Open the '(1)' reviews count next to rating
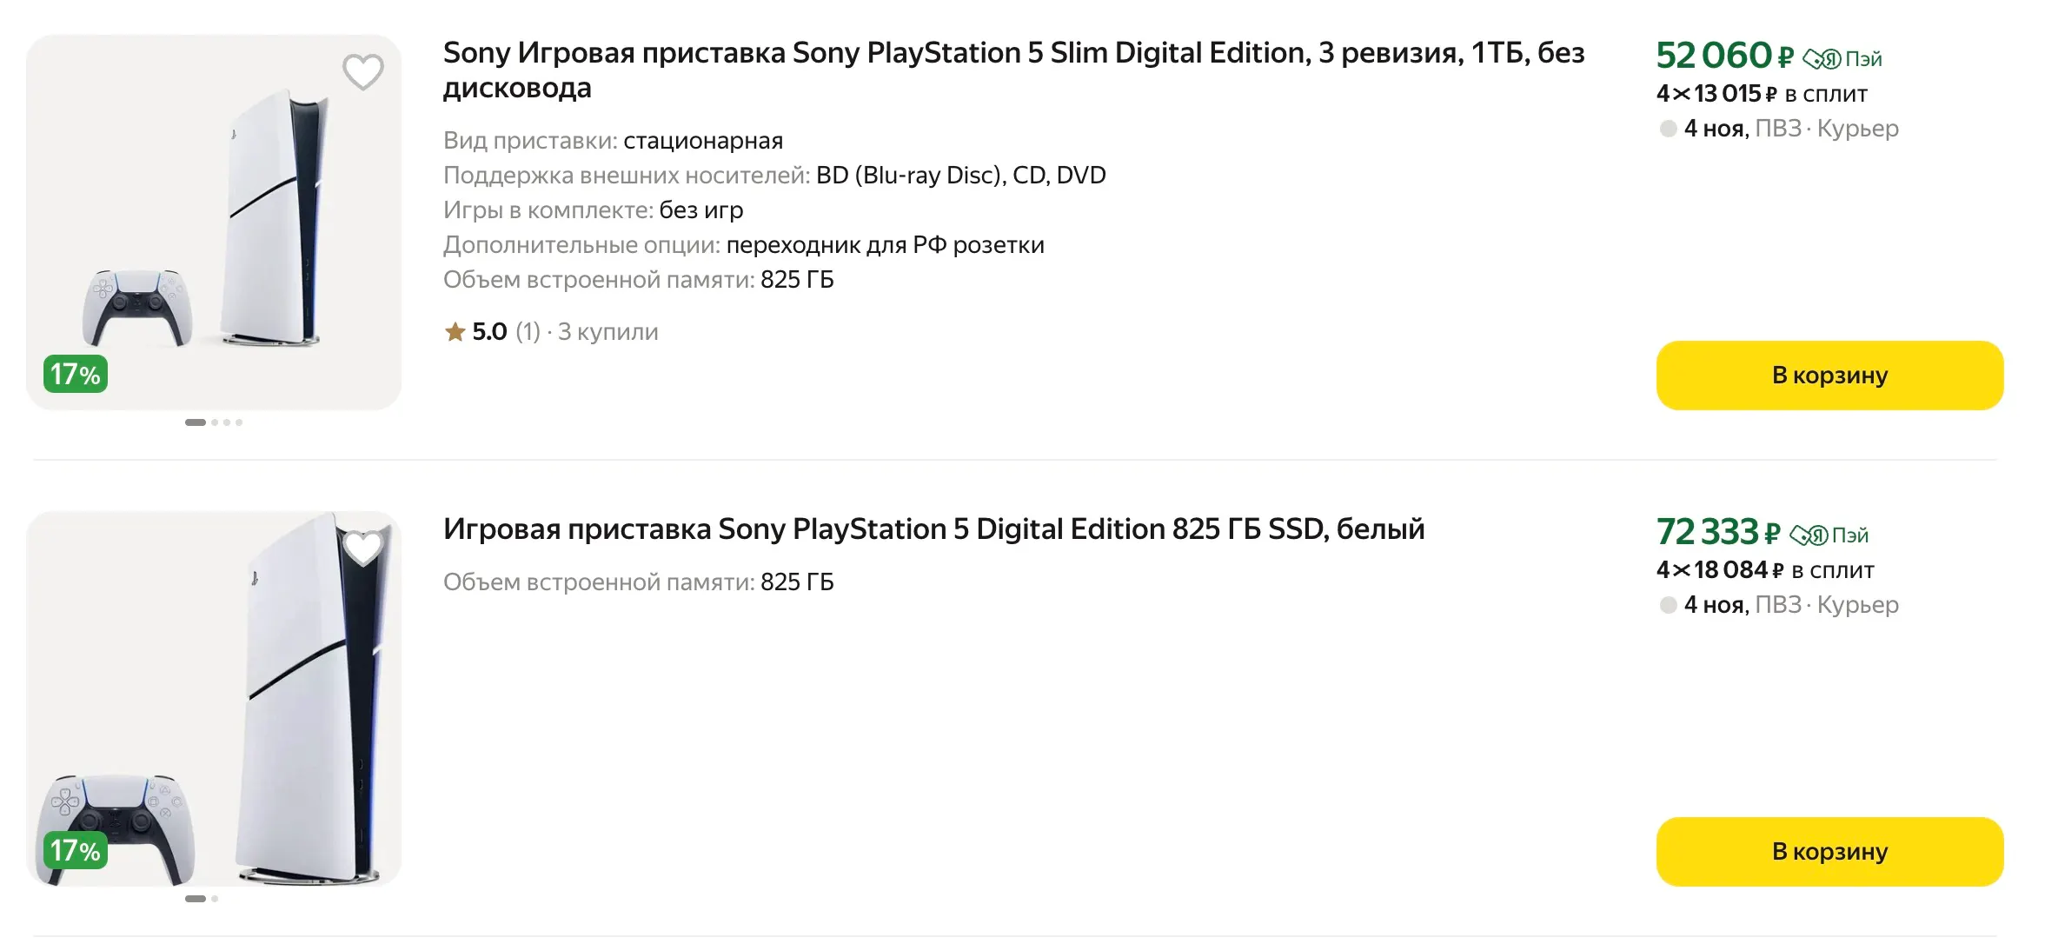2058x944 pixels. tap(528, 332)
